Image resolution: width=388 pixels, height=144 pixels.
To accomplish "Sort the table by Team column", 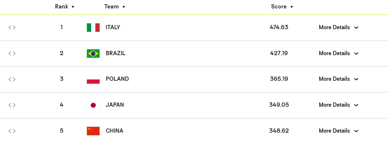I will (115, 6).
